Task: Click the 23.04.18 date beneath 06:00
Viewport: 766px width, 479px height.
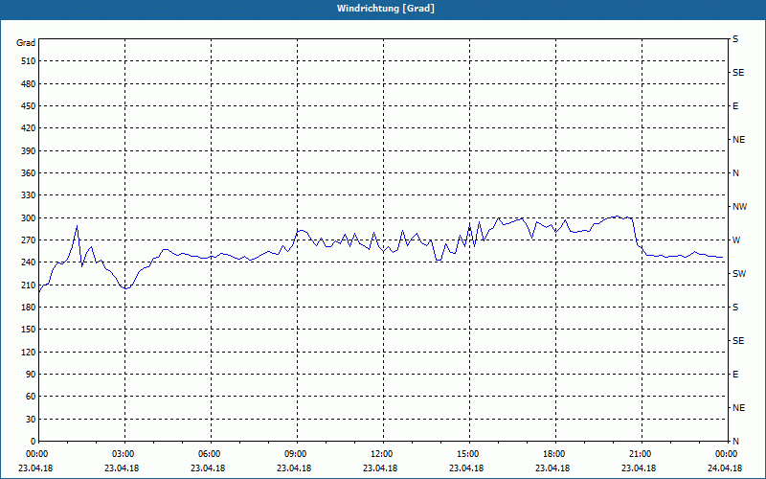Action: (208, 468)
